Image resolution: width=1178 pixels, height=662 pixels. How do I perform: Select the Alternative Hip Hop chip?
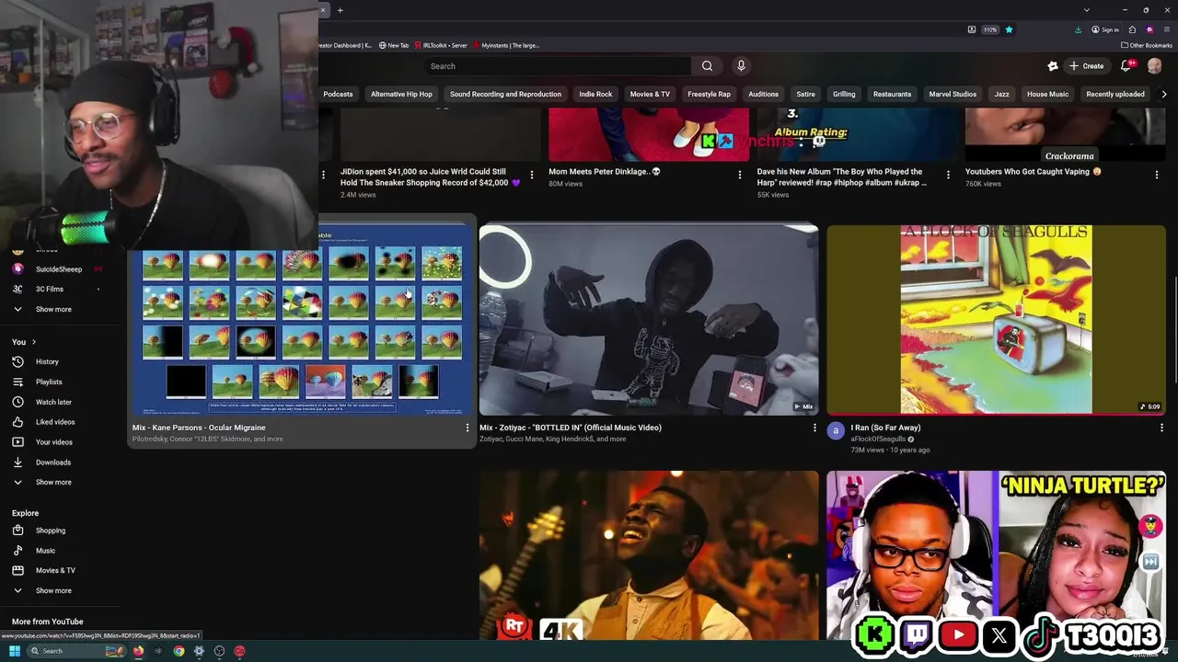(x=401, y=94)
